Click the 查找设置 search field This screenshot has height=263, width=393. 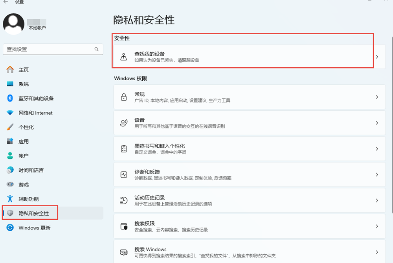53,49
